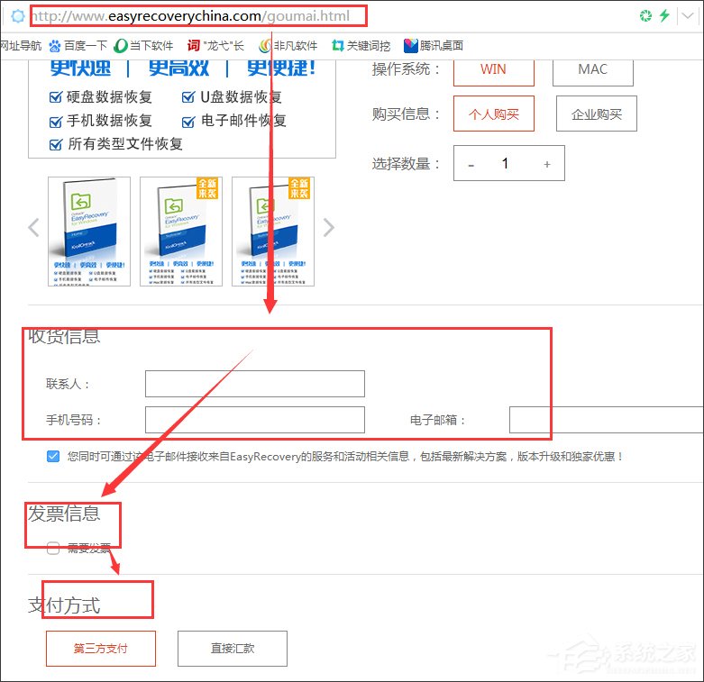This screenshot has width=704, height=682.
Task: Select third EasyRecovery box thumbnail
Action: (x=273, y=231)
